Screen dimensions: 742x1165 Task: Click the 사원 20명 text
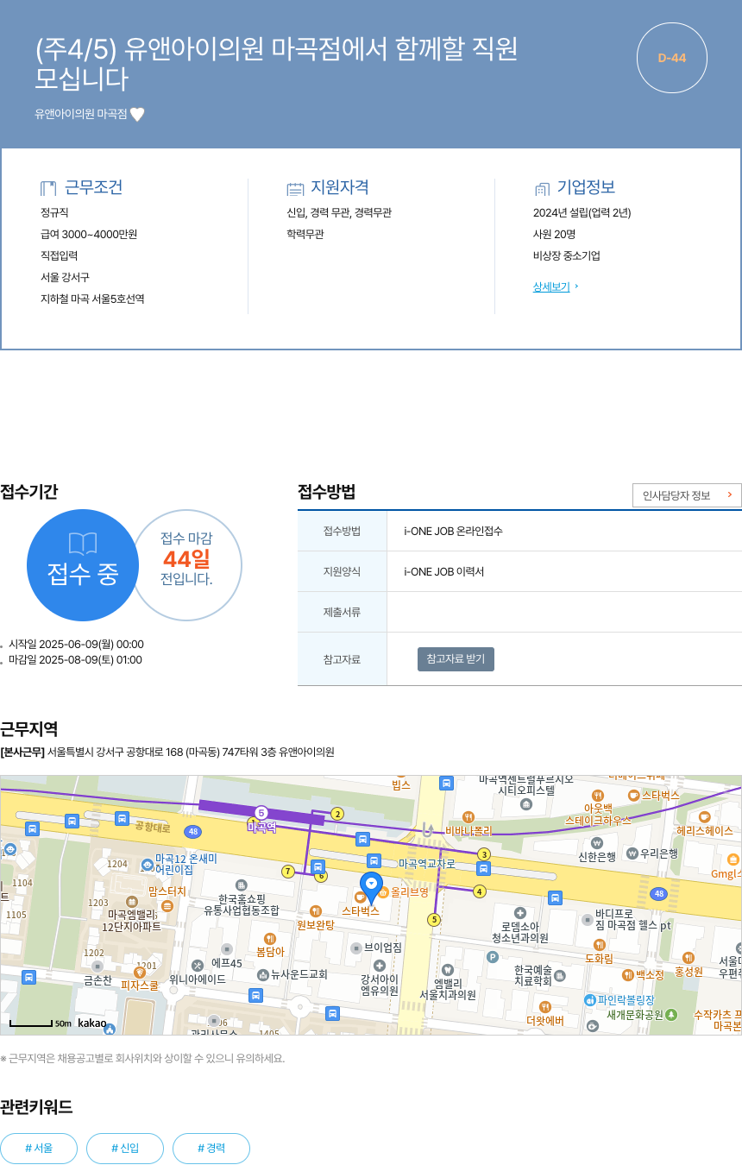[554, 234]
